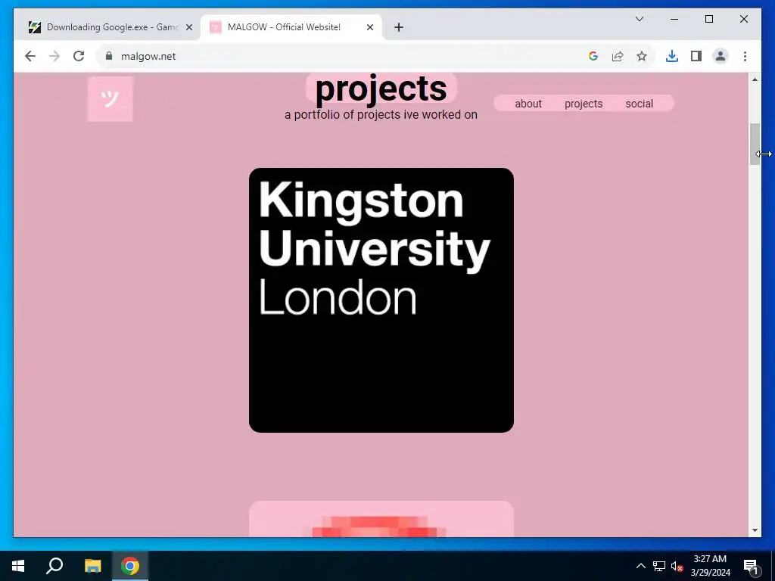Open the Chrome downloads panel

(672, 56)
